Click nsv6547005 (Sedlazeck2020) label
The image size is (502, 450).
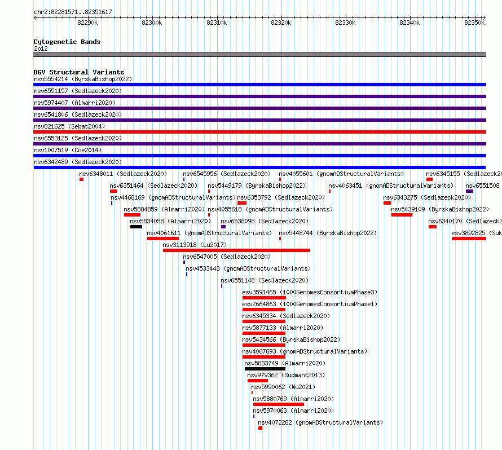pyautogui.click(x=227, y=257)
